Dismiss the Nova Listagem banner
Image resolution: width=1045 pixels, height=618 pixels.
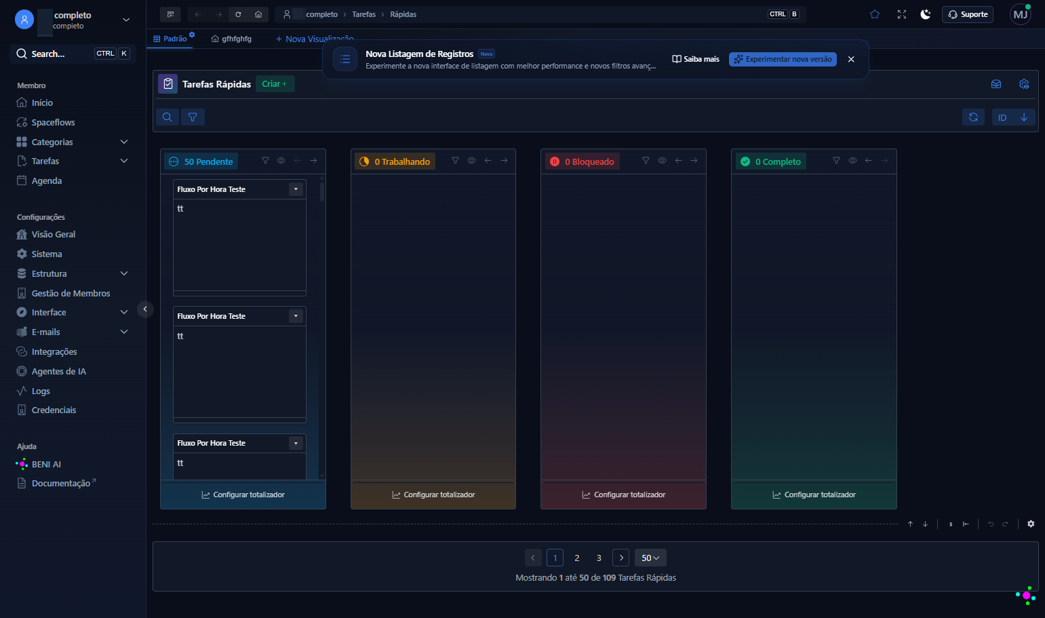pos(851,59)
